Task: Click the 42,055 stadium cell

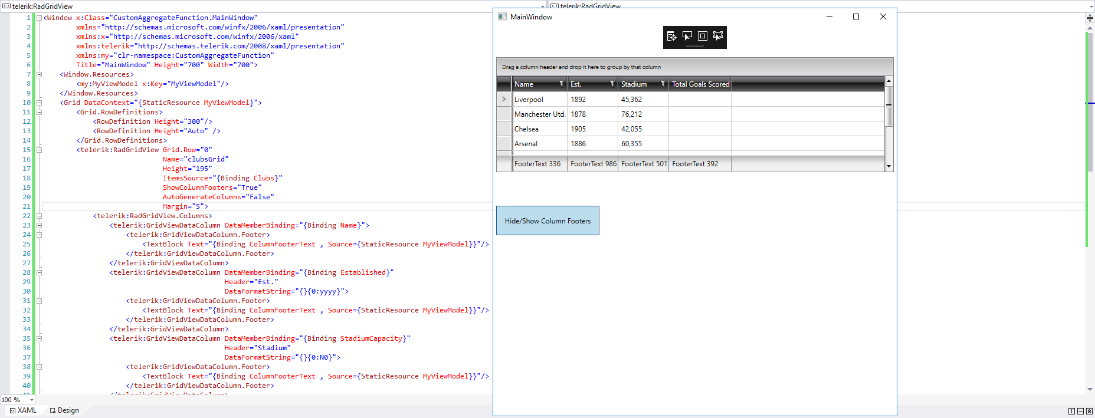Action: point(644,129)
